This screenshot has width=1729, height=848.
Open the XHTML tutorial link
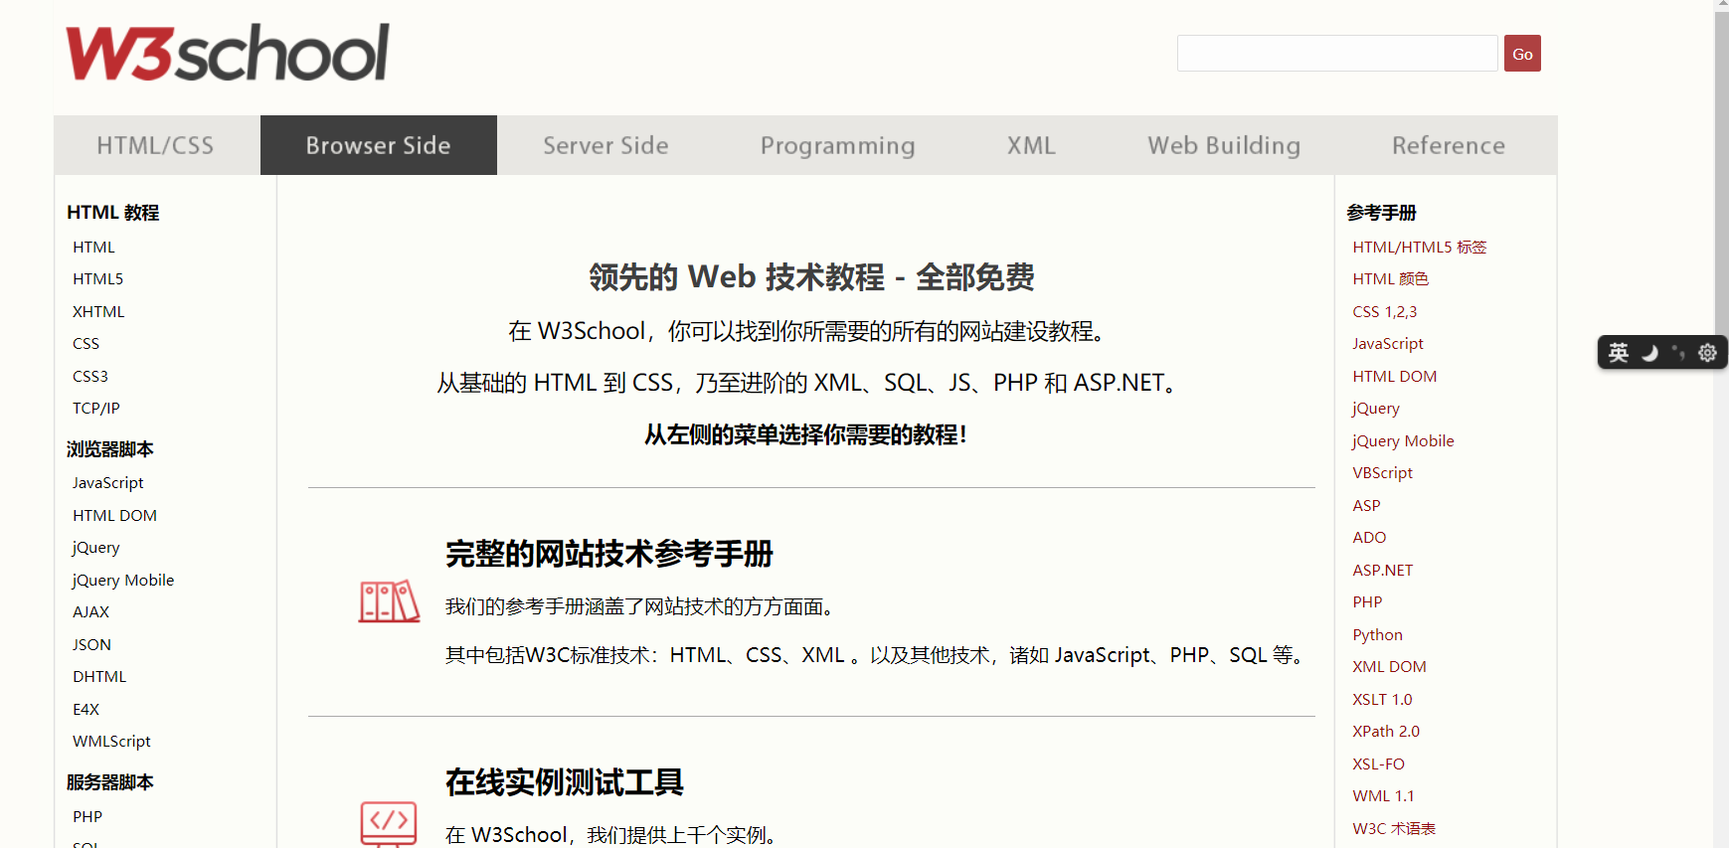click(98, 311)
